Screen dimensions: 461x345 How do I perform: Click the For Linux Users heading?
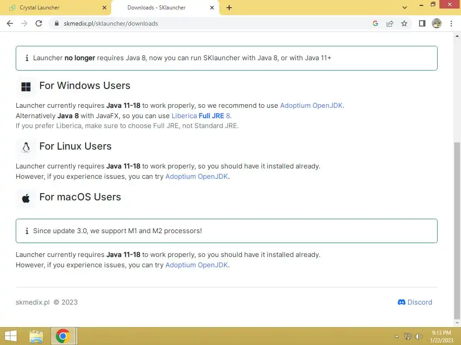[x=75, y=146]
